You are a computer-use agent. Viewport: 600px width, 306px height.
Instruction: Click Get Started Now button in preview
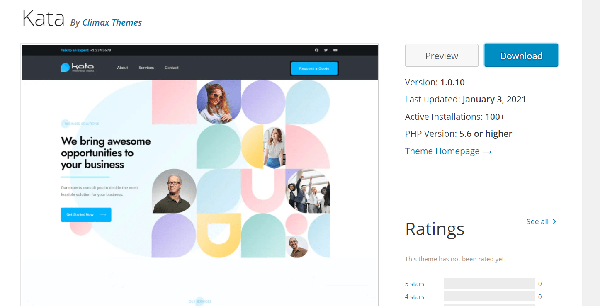coord(86,215)
